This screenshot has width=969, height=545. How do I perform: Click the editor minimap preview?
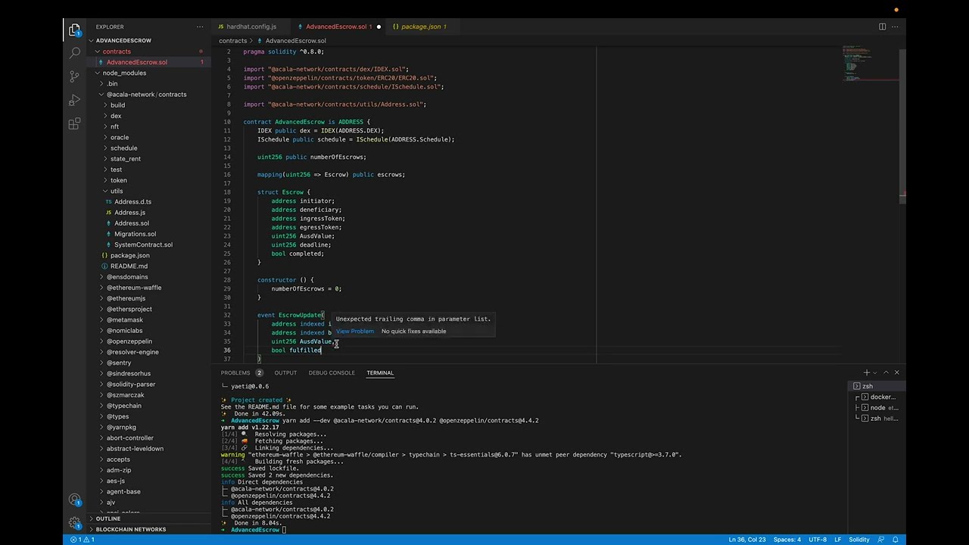click(x=871, y=64)
